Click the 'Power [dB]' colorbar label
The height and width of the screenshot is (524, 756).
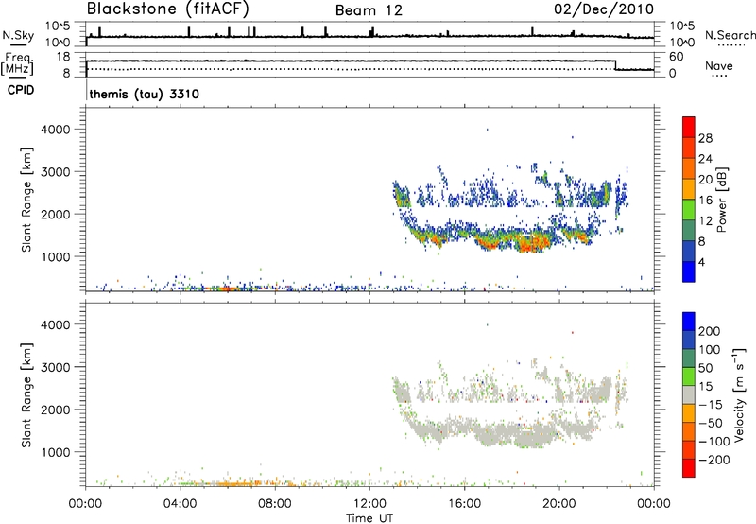(721, 200)
